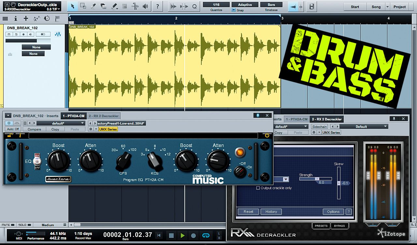Open the tempo track clock icon
The width and height of the screenshot is (417, 245).
tap(47, 19)
